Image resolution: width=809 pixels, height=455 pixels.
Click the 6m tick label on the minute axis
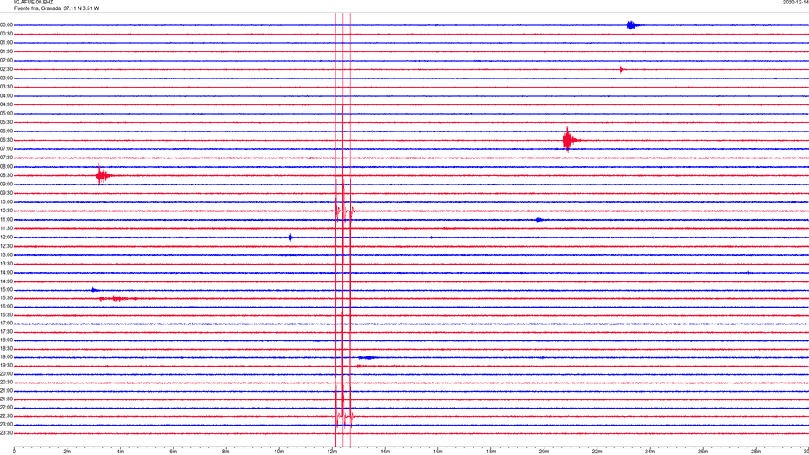pyautogui.click(x=174, y=452)
